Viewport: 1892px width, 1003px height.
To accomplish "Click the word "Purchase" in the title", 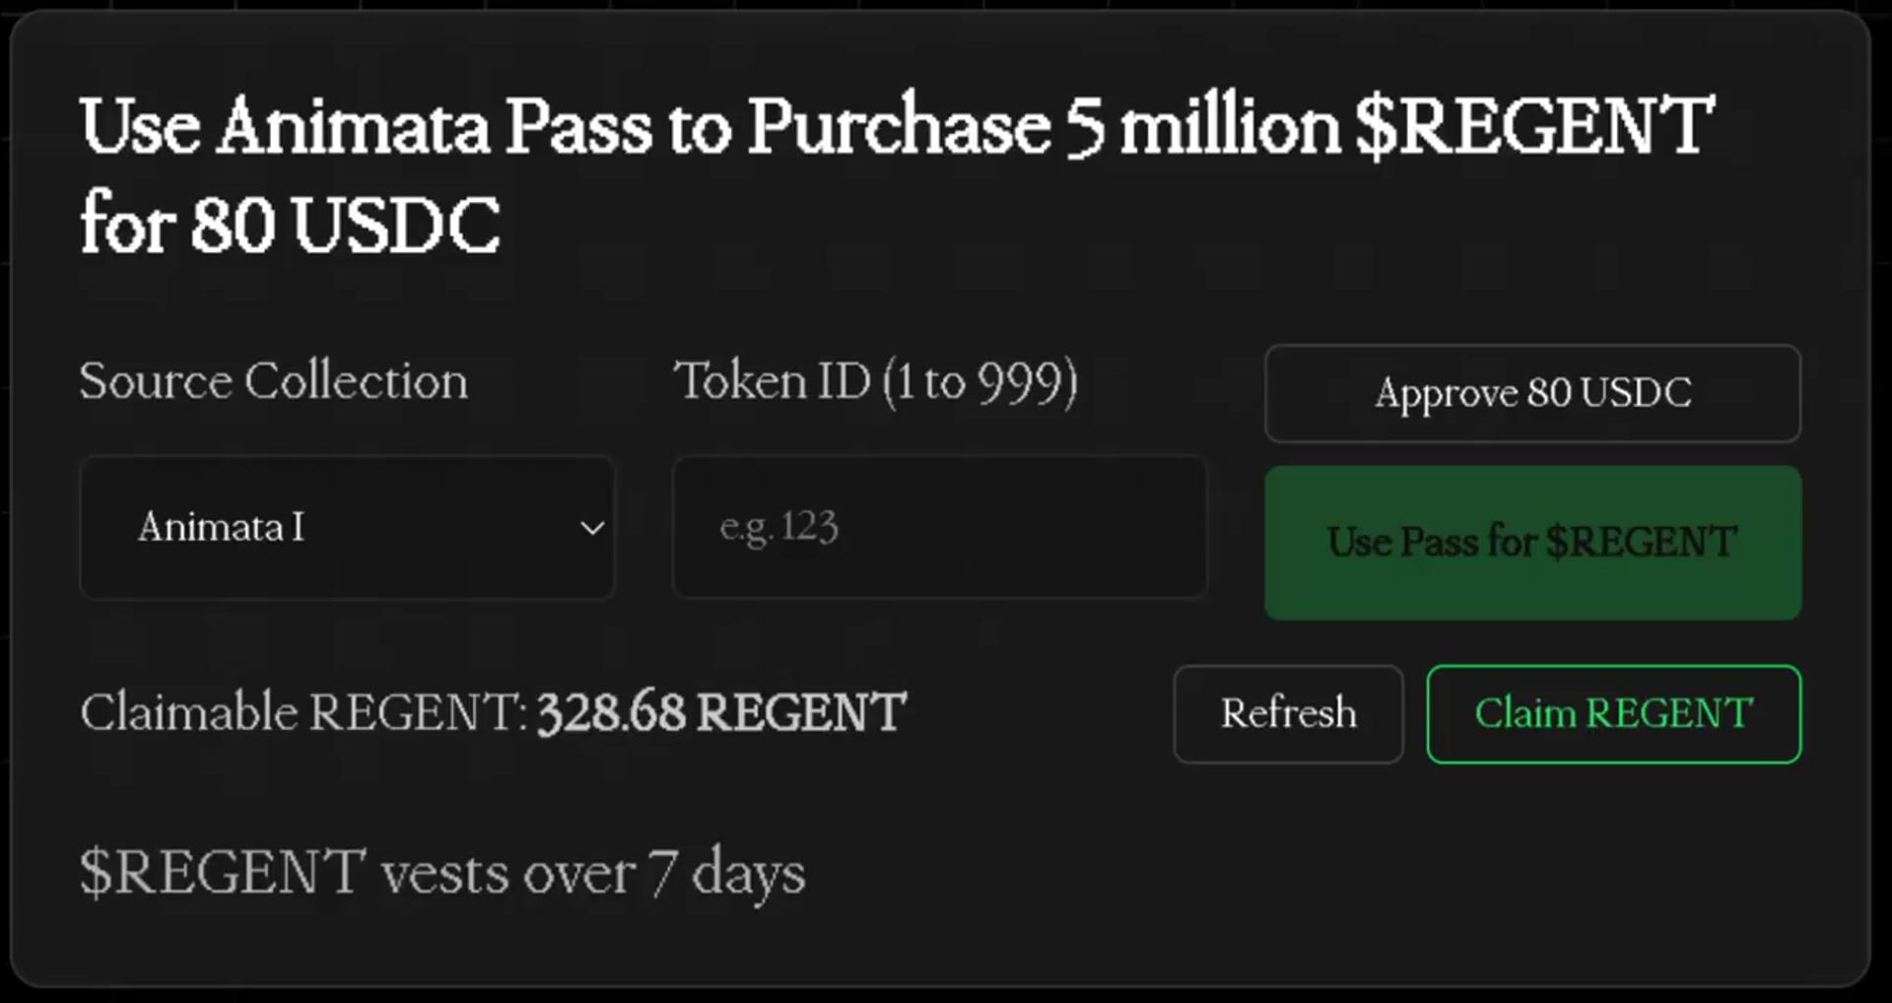I will (x=899, y=126).
